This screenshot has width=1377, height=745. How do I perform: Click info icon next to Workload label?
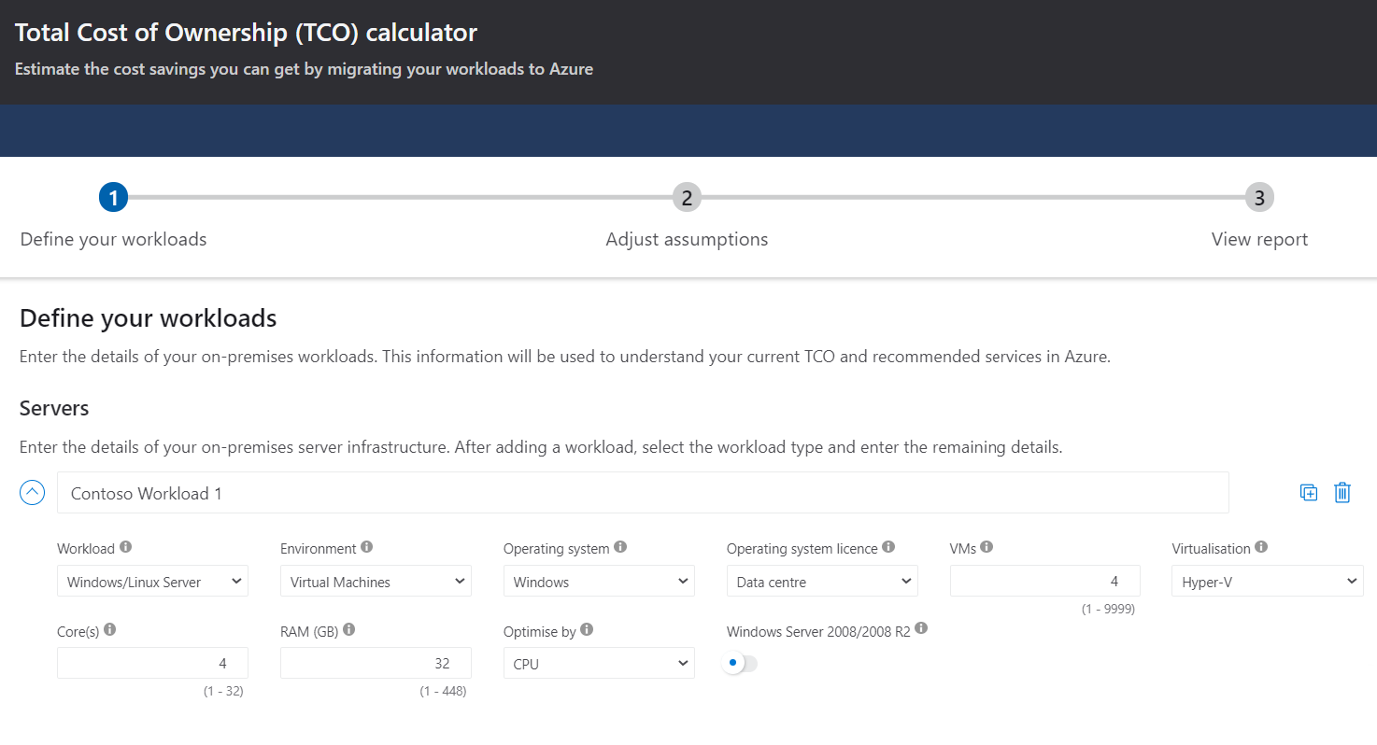pos(126,547)
